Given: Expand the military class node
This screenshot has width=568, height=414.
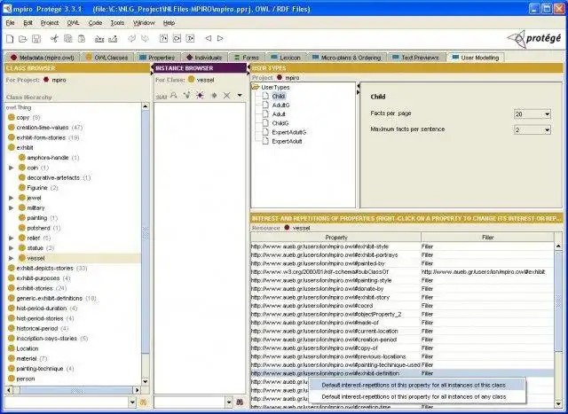Looking at the screenshot, I should tap(11, 207).
